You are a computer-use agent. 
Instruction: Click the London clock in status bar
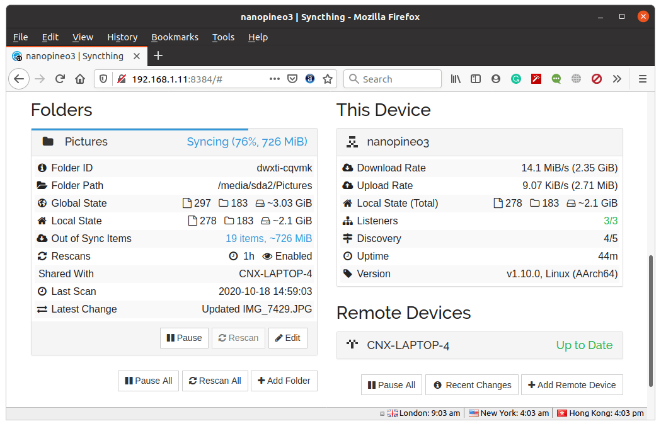pyautogui.click(x=423, y=413)
